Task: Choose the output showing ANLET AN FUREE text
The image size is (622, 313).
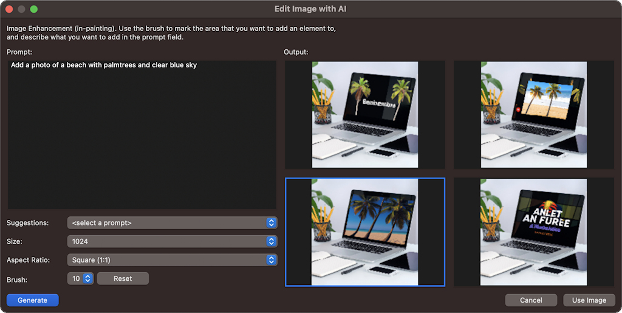Action: point(533,232)
